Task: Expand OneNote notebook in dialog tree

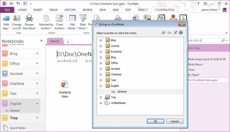Action: [101, 74]
